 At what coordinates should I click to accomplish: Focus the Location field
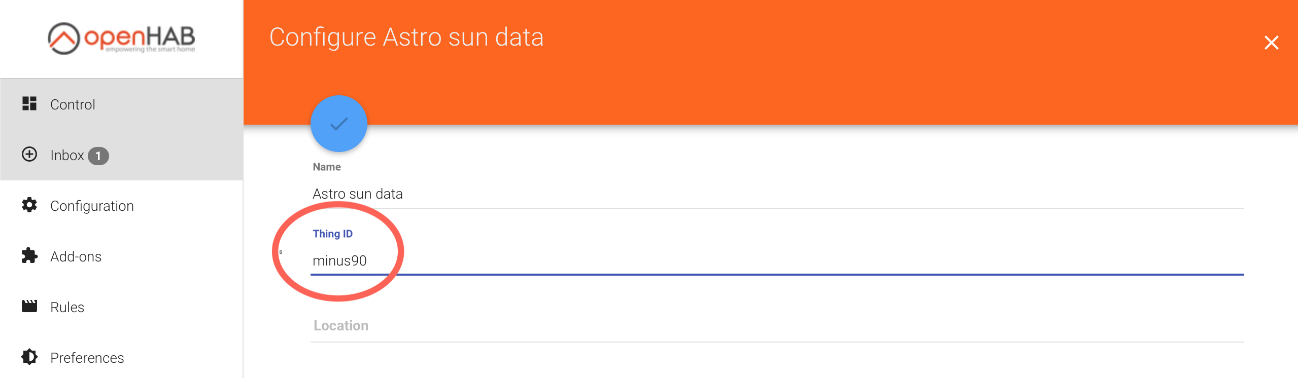776,326
